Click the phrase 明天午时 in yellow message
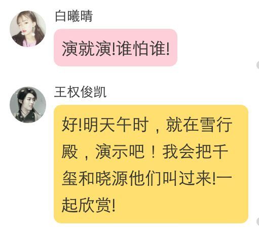This screenshot has width=259, height=234. tap(116, 125)
